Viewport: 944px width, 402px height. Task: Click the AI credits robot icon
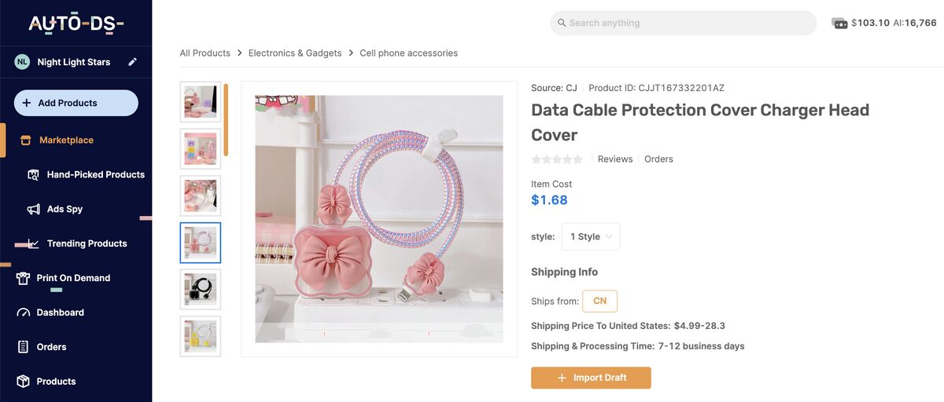(x=839, y=24)
